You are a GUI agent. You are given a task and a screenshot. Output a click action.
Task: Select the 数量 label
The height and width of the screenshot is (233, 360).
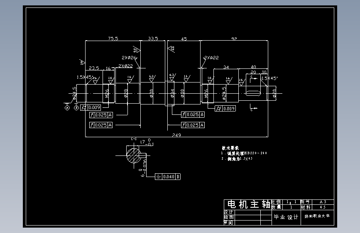pyautogui.click(x=276, y=207)
